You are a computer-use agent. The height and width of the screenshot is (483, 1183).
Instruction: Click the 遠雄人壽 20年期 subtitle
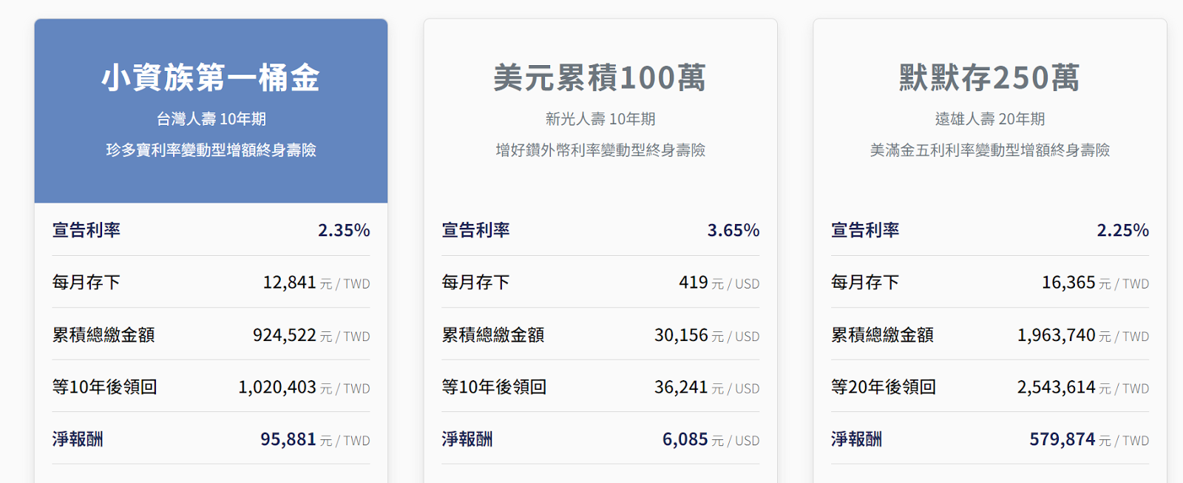(x=989, y=118)
